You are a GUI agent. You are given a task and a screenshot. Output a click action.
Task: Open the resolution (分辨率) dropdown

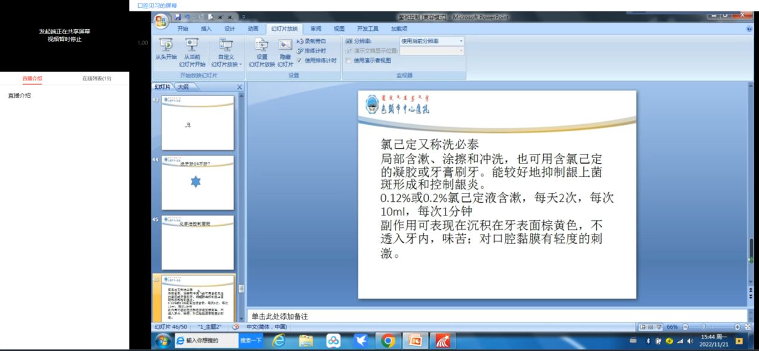(x=461, y=41)
